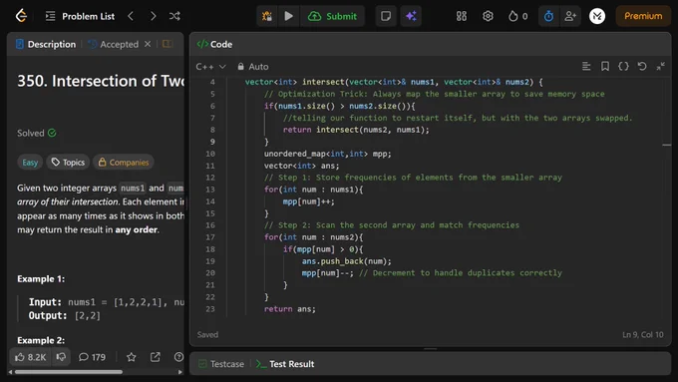The width and height of the screenshot is (678, 382).
Task: Pick a random problem with shuffle icon
Action: (174, 16)
